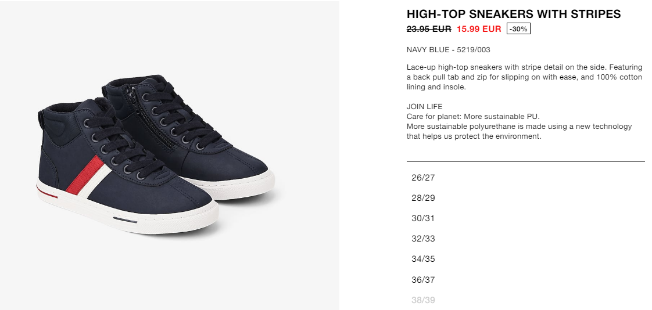Click the Care for planet sustainability line
Screen dimensions: 652x310
473,117
